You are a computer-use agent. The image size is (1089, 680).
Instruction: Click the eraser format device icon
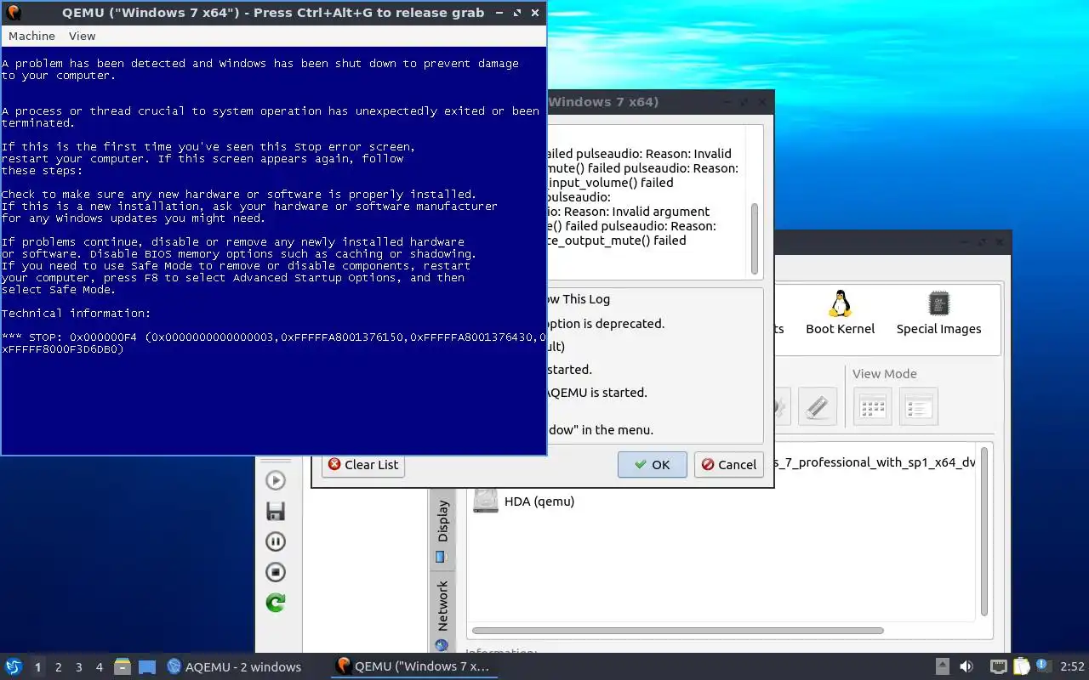click(818, 406)
